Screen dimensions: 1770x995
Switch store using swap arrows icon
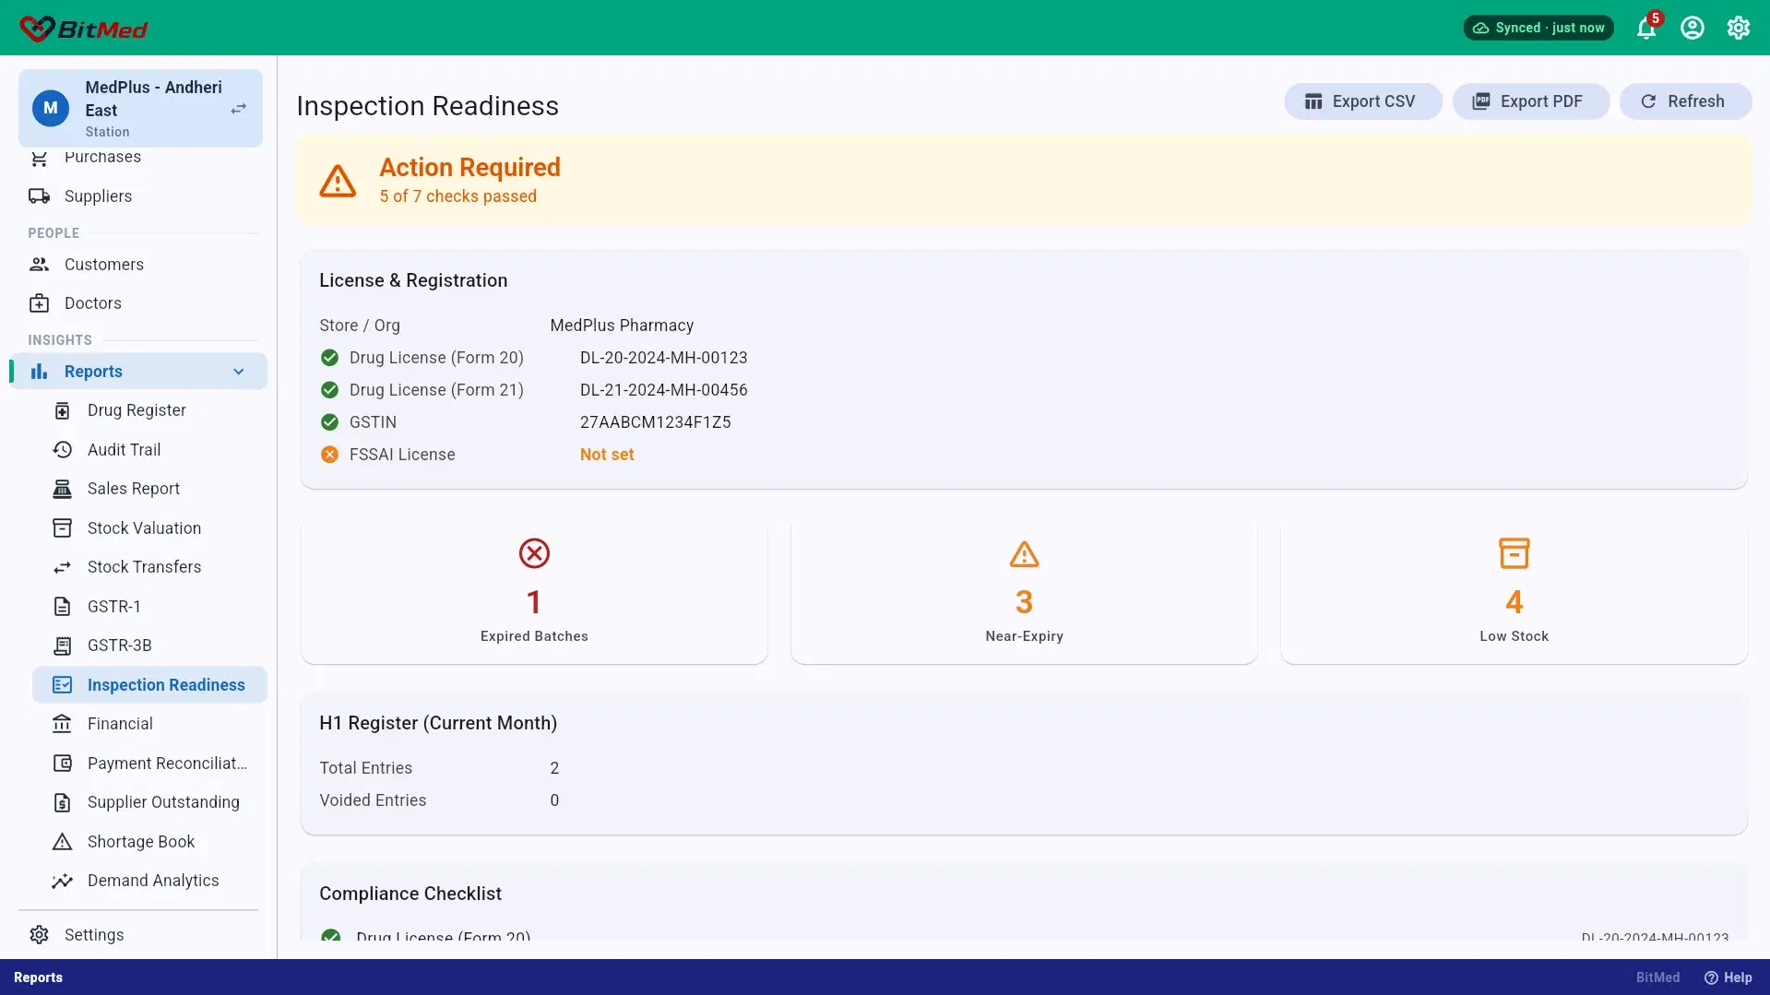pos(238,109)
